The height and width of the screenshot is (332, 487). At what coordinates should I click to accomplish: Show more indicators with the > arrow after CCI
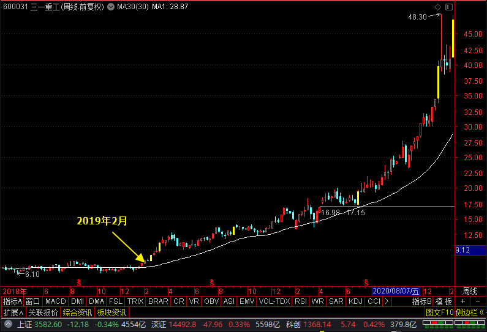coord(387,301)
